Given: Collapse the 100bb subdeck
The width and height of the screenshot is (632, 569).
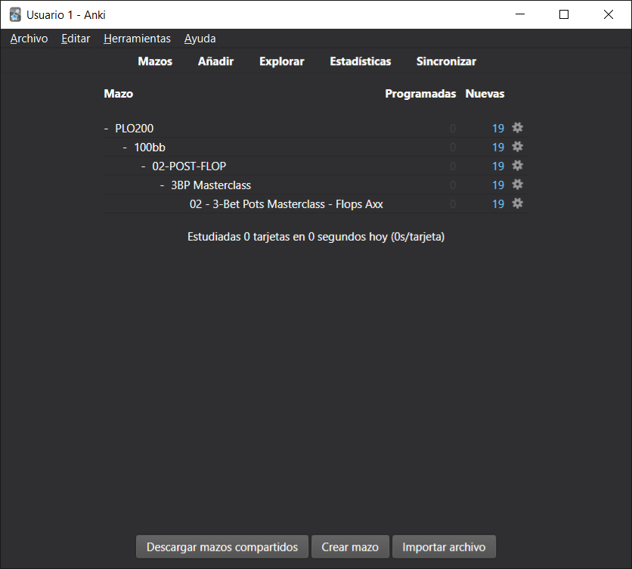Looking at the screenshot, I should [x=125, y=148].
